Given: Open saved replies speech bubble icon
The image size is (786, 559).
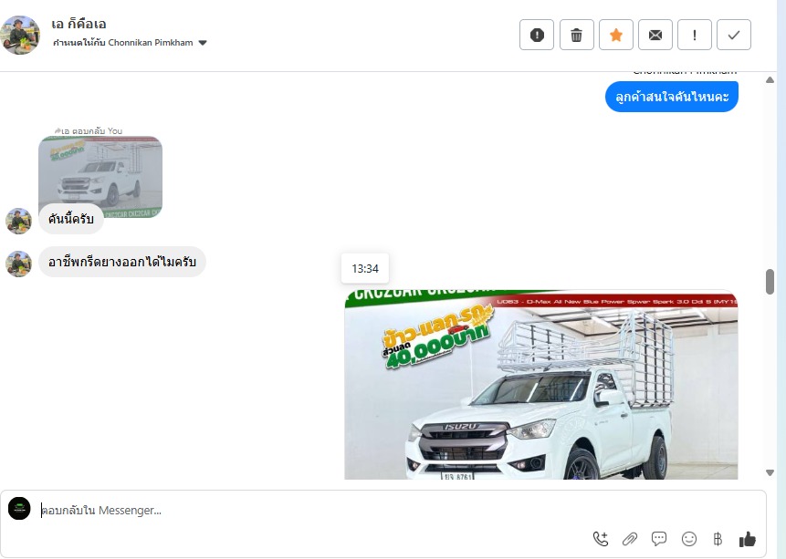Looking at the screenshot, I should click(659, 539).
